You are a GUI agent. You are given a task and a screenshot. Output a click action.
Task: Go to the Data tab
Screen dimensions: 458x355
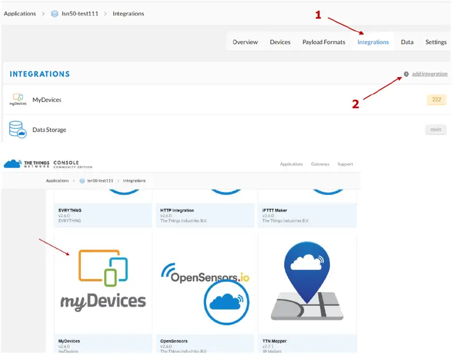pos(407,42)
